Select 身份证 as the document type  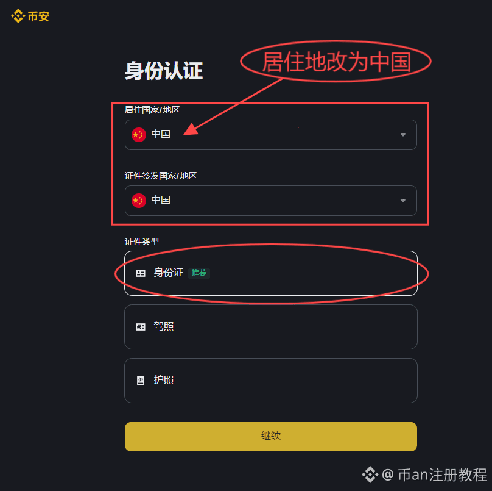(271, 273)
